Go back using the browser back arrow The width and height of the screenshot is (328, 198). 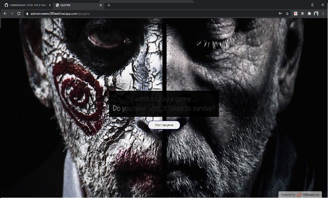(x=5, y=14)
